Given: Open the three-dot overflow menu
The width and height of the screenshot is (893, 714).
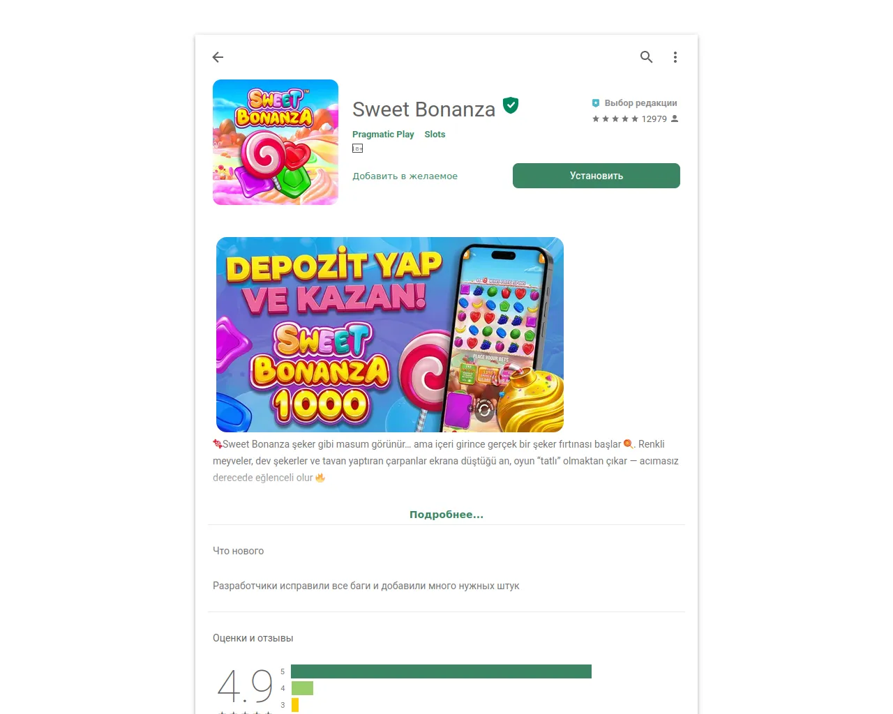Looking at the screenshot, I should pyautogui.click(x=675, y=57).
